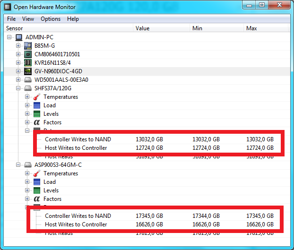Image resolution: width=294 pixels, height=250 pixels.
Task: Open the File menu
Action: click(11, 19)
